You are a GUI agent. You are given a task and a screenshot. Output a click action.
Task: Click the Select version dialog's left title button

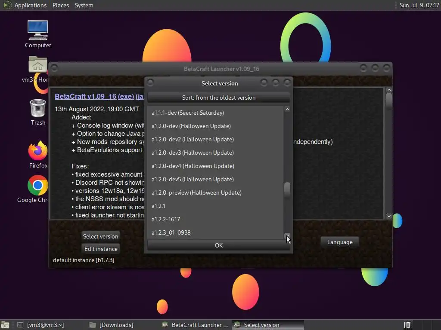click(x=150, y=82)
